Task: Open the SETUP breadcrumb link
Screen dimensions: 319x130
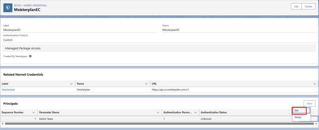Action: click(17, 6)
